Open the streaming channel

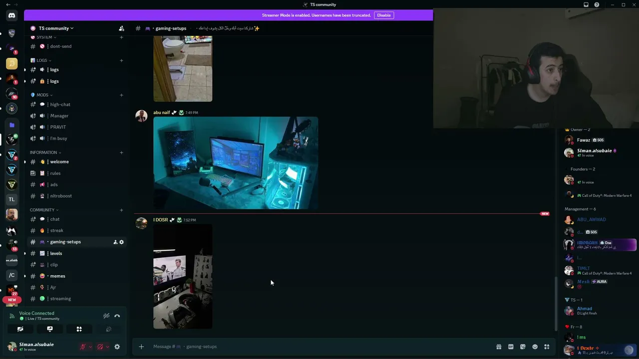[x=76, y=299]
